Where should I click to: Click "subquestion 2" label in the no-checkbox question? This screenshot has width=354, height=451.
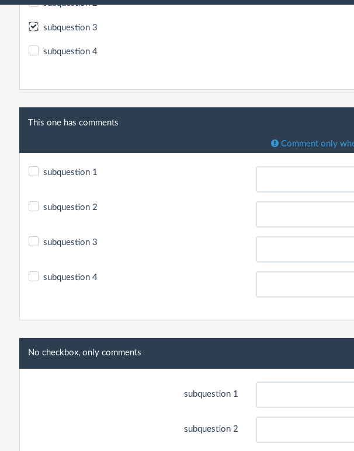211,429
